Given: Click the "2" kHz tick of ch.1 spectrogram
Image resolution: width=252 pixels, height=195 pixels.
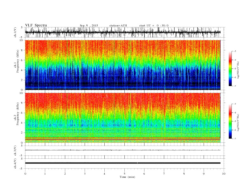Looking at the screenshot, I should 22,80.
